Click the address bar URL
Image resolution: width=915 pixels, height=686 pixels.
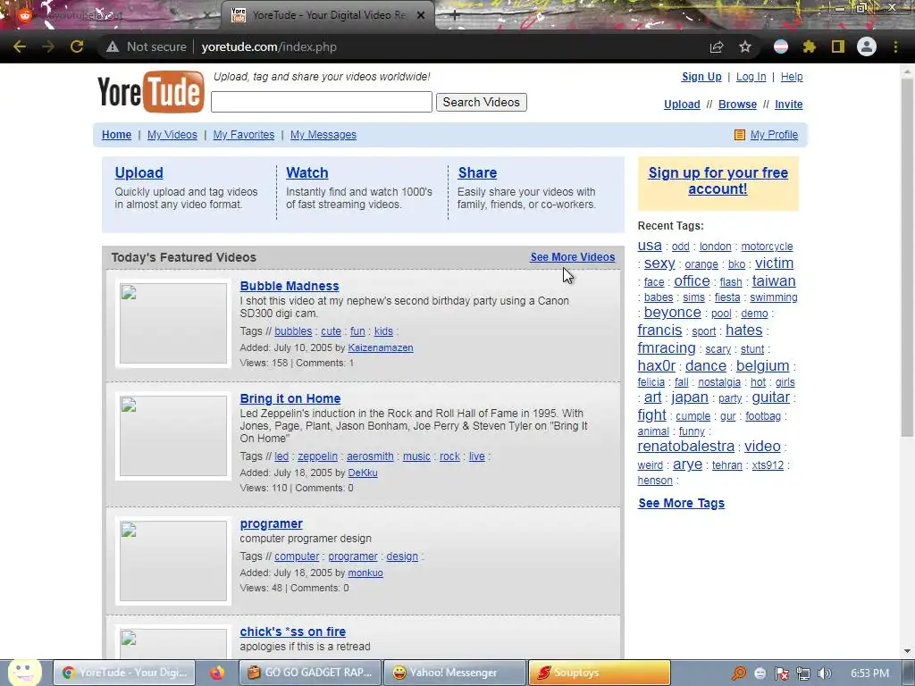(269, 46)
